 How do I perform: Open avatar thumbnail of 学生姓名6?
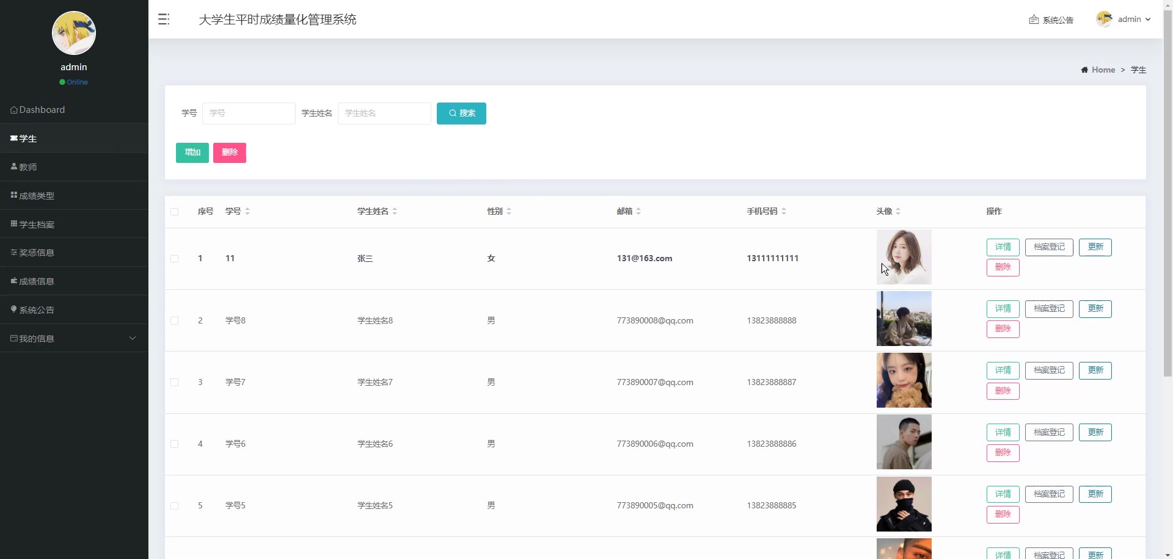tap(904, 442)
